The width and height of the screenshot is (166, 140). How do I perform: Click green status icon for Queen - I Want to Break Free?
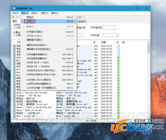click(x=118, y=107)
